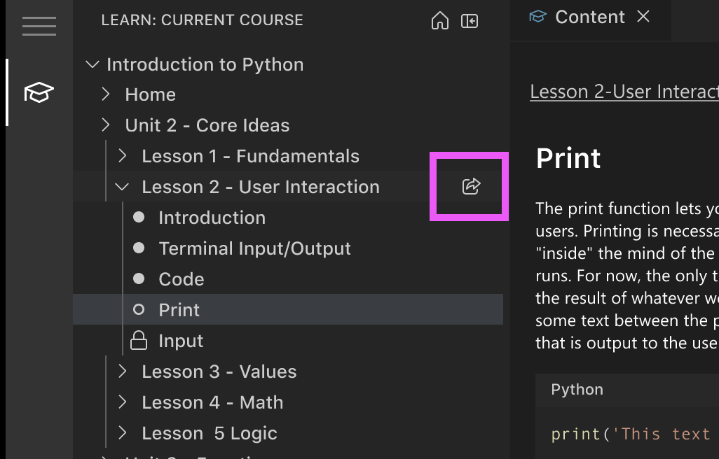719x459 pixels.
Task: Expand Lesson 3 - Values
Action: [123, 372]
